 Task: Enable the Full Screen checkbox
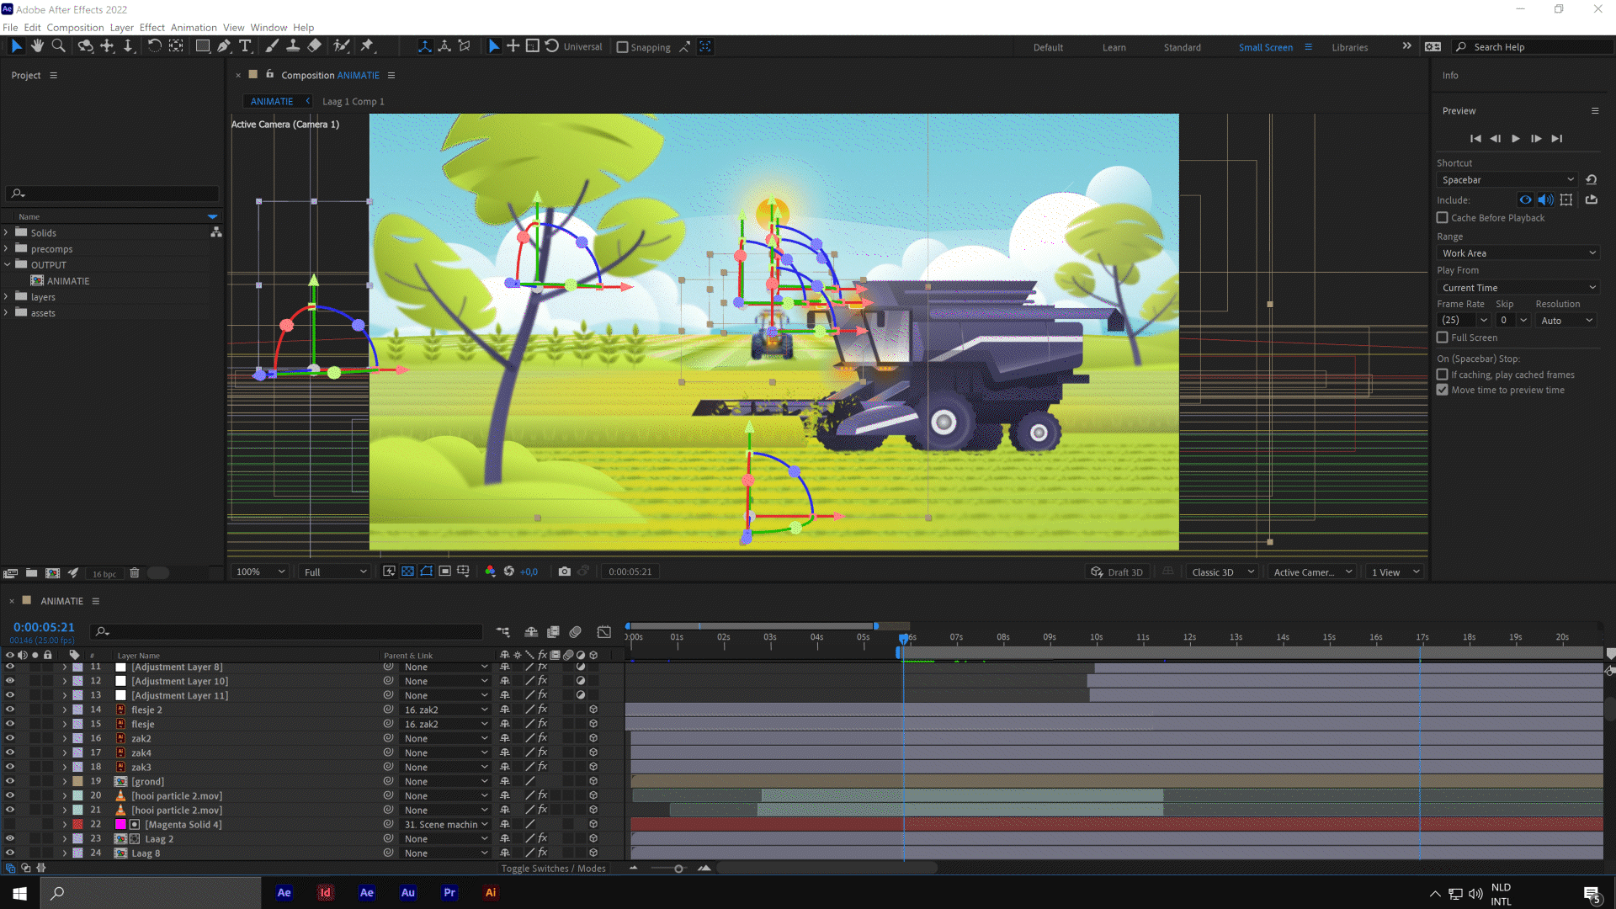(x=1443, y=338)
